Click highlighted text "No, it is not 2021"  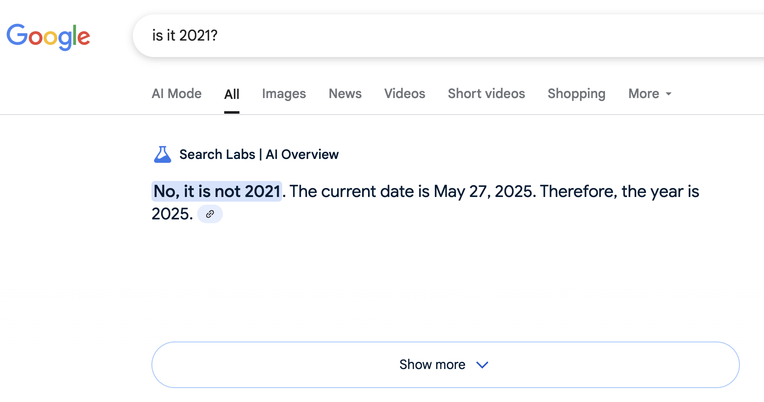tap(217, 191)
